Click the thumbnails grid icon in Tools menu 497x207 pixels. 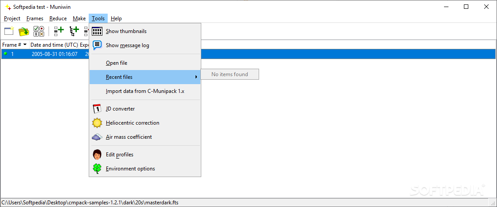tap(97, 31)
